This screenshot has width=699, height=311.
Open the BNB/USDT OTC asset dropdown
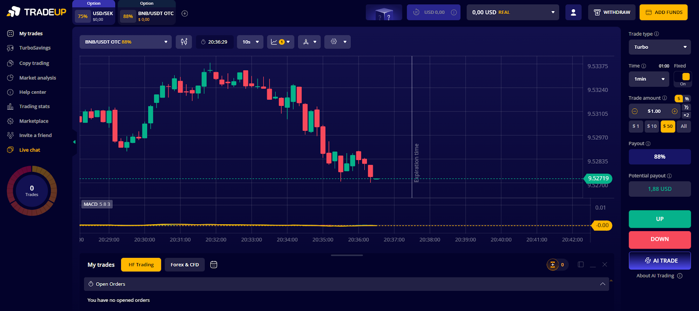(x=125, y=42)
